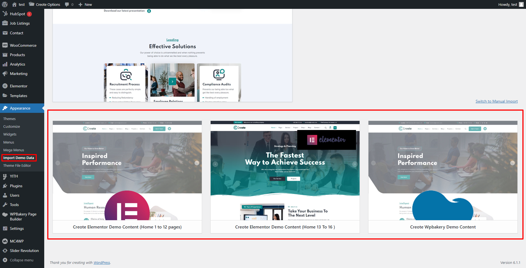Click the MC4WP icon
The height and width of the screenshot is (268, 526).
click(5, 241)
